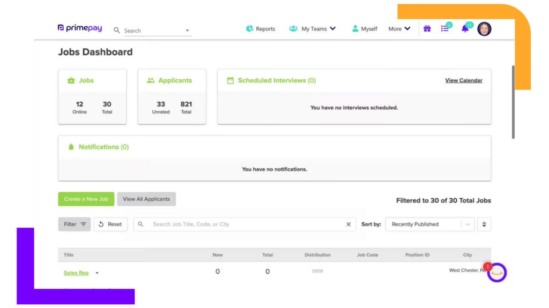Open the task list icon with badge
The image size is (549, 308).
(x=446, y=28)
